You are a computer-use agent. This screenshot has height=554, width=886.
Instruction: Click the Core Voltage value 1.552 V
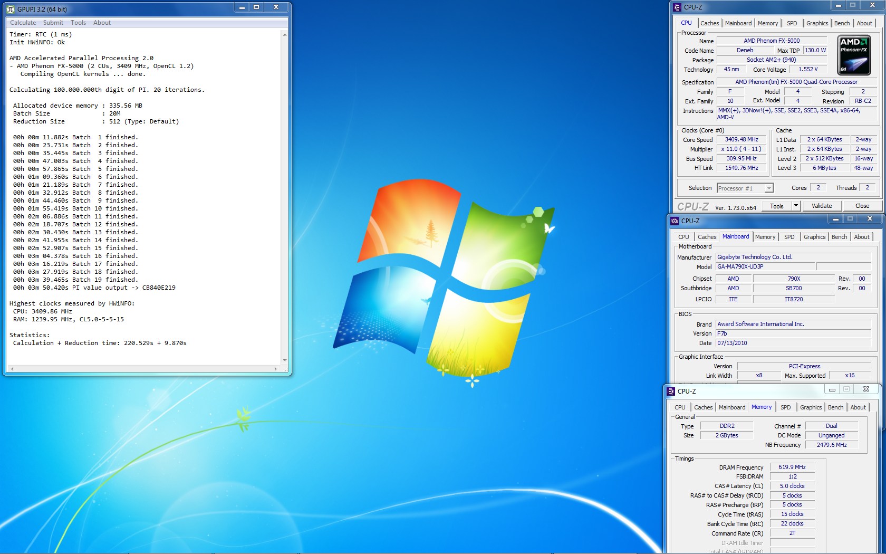point(808,70)
